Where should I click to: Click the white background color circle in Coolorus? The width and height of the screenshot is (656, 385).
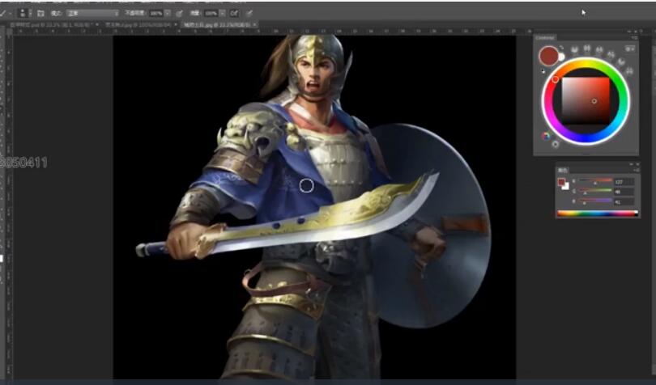pyautogui.click(x=561, y=57)
